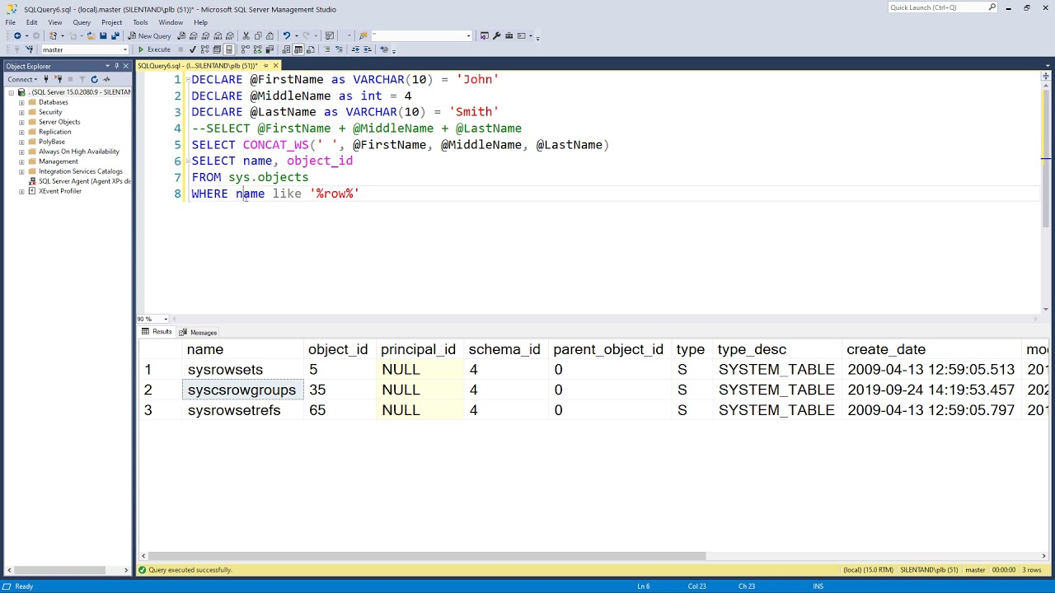The height and width of the screenshot is (593, 1055).
Task: Open the File menu
Action: [x=11, y=22]
